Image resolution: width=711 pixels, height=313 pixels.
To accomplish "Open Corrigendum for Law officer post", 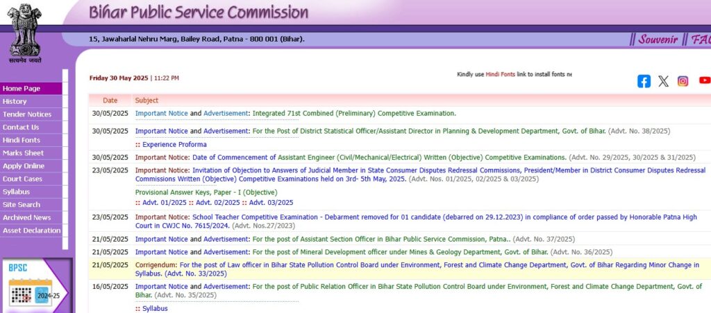I will click(417, 269).
